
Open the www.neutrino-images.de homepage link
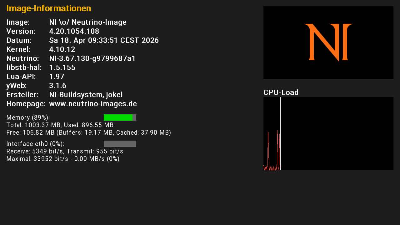point(93,104)
